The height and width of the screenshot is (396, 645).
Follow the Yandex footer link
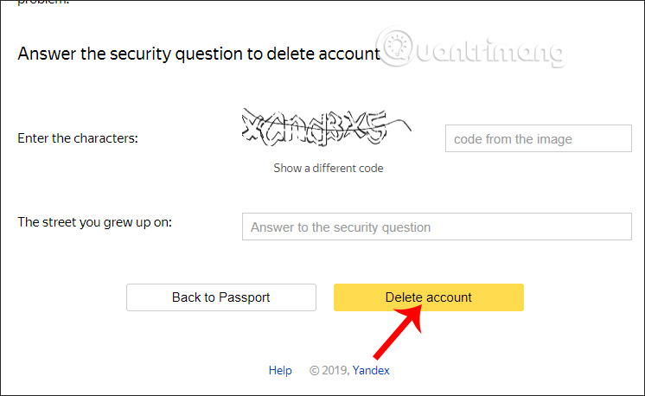371,370
